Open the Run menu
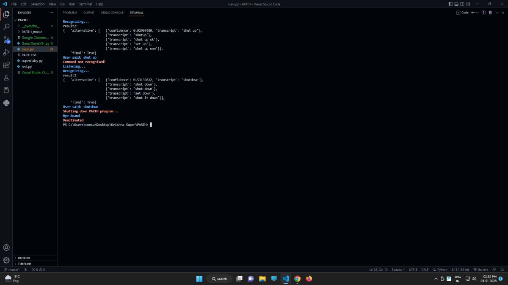Screen dimensions: 508x285 (72, 4)
